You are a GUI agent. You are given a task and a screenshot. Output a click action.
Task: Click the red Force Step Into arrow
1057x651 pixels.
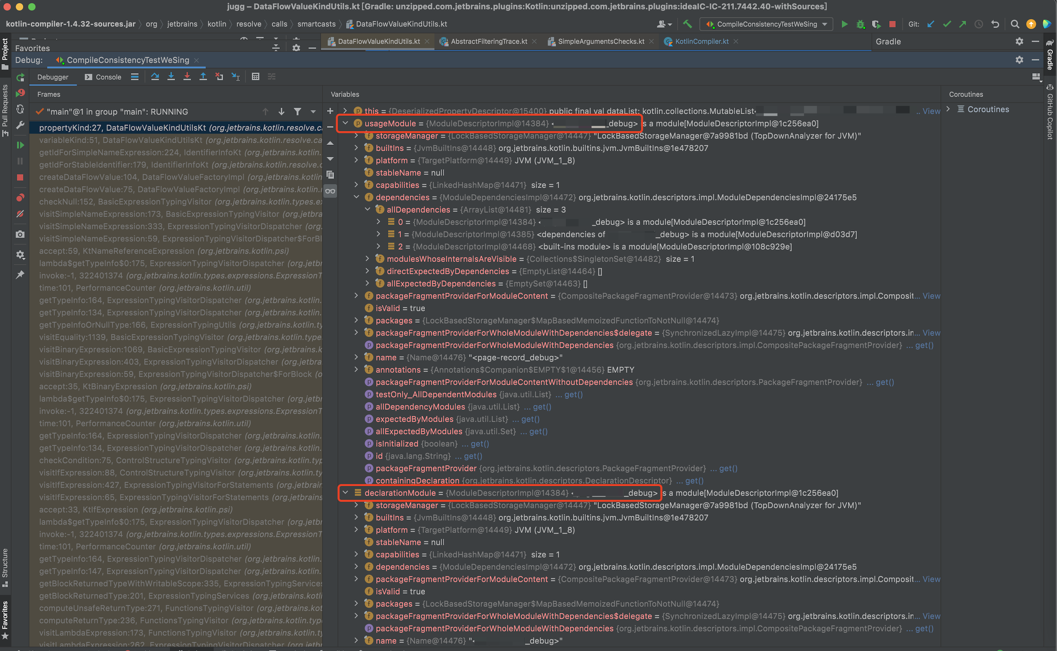[x=187, y=77]
